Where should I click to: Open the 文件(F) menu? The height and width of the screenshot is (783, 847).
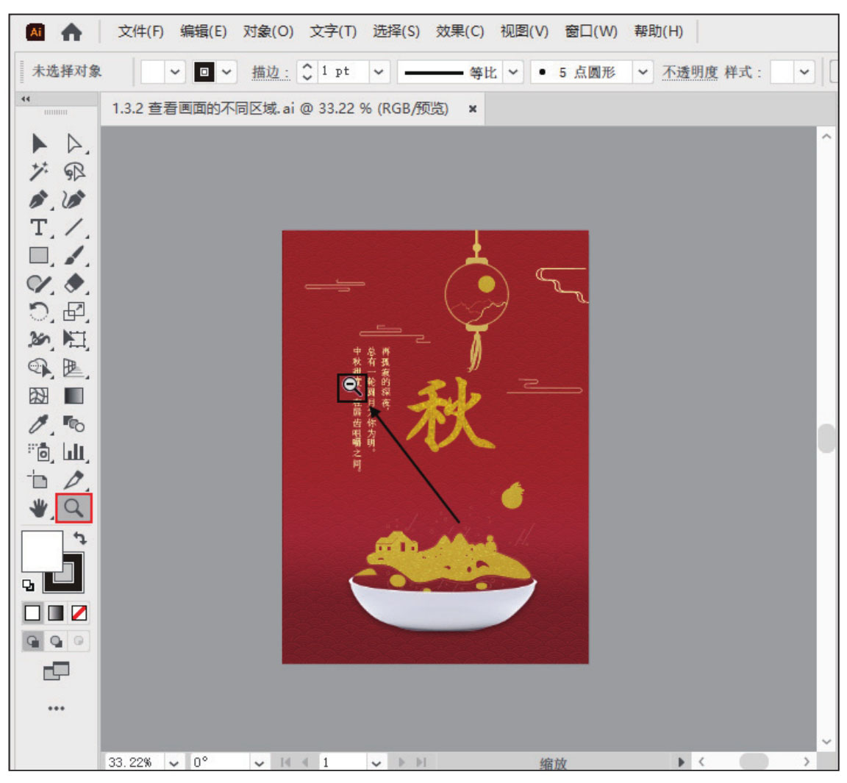[140, 32]
